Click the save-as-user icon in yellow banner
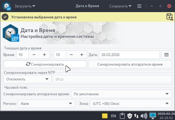 (x=170, y=17)
